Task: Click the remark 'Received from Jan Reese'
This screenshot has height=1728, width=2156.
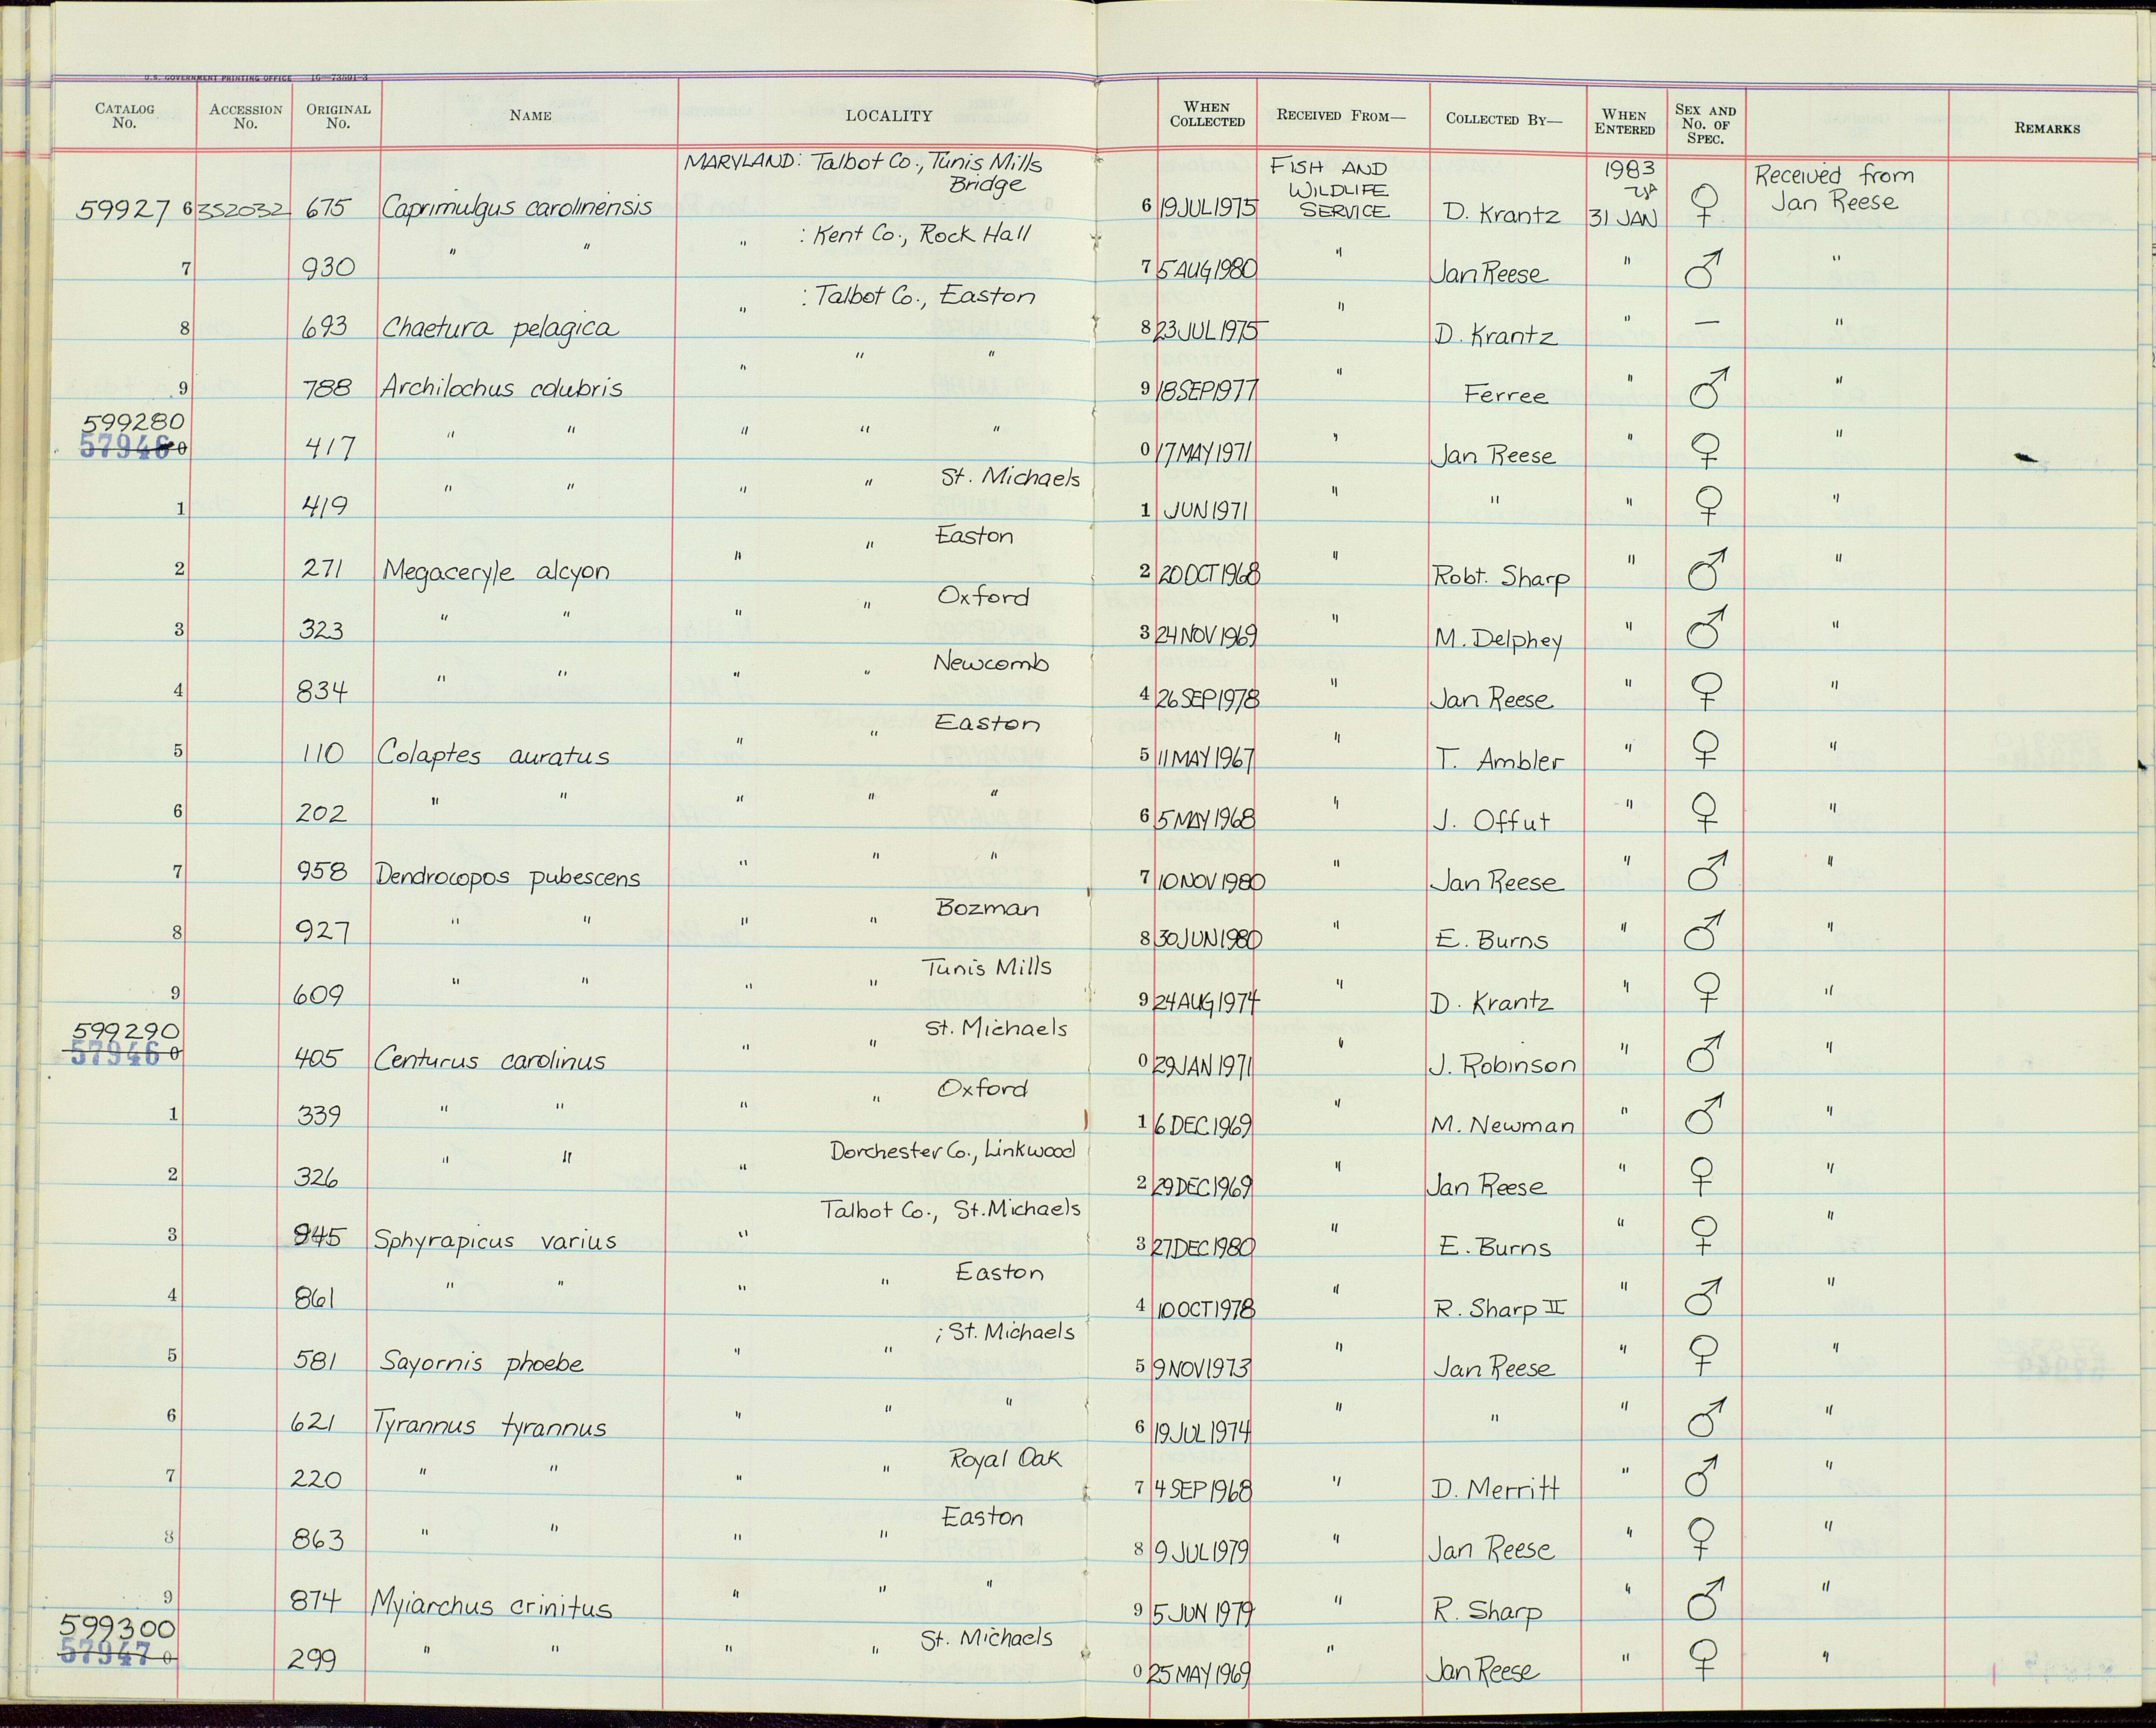Action: (x=1834, y=188)
